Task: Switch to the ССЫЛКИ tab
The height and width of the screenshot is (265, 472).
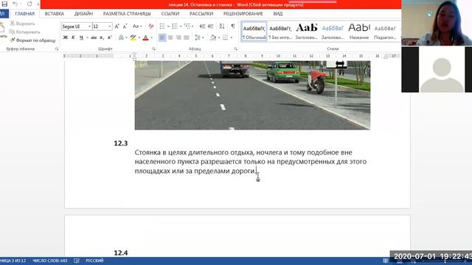Action: click(170, 14)
